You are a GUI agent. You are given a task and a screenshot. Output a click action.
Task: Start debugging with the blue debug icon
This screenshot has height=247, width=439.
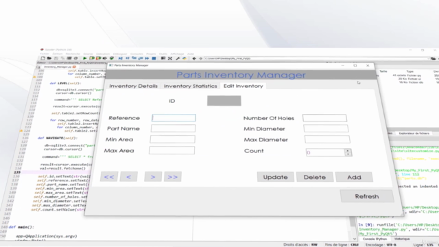(x=121, y=58)
